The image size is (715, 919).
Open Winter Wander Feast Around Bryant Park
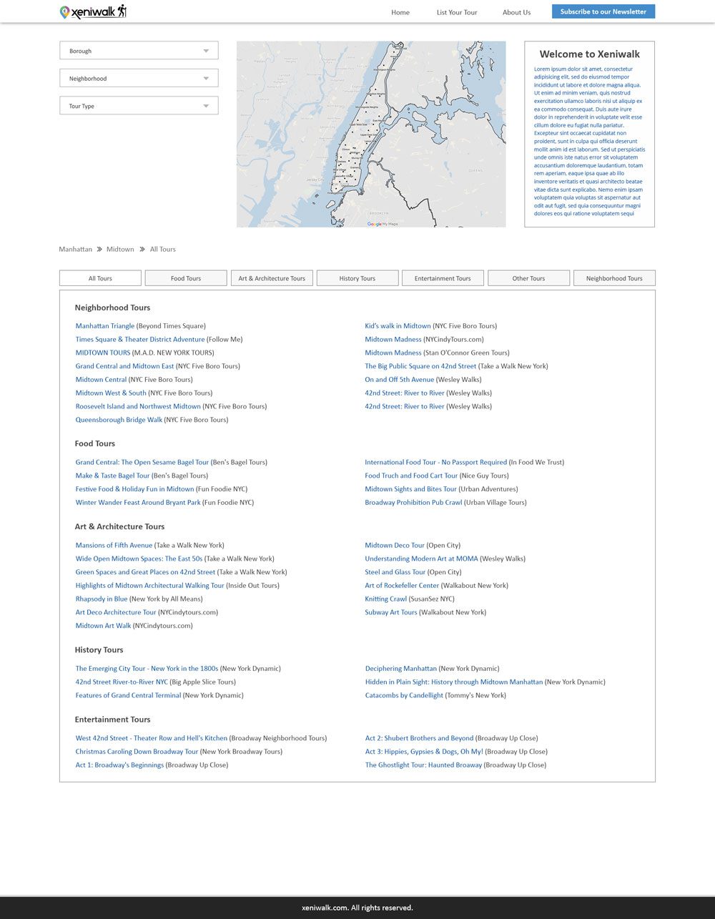138,503
